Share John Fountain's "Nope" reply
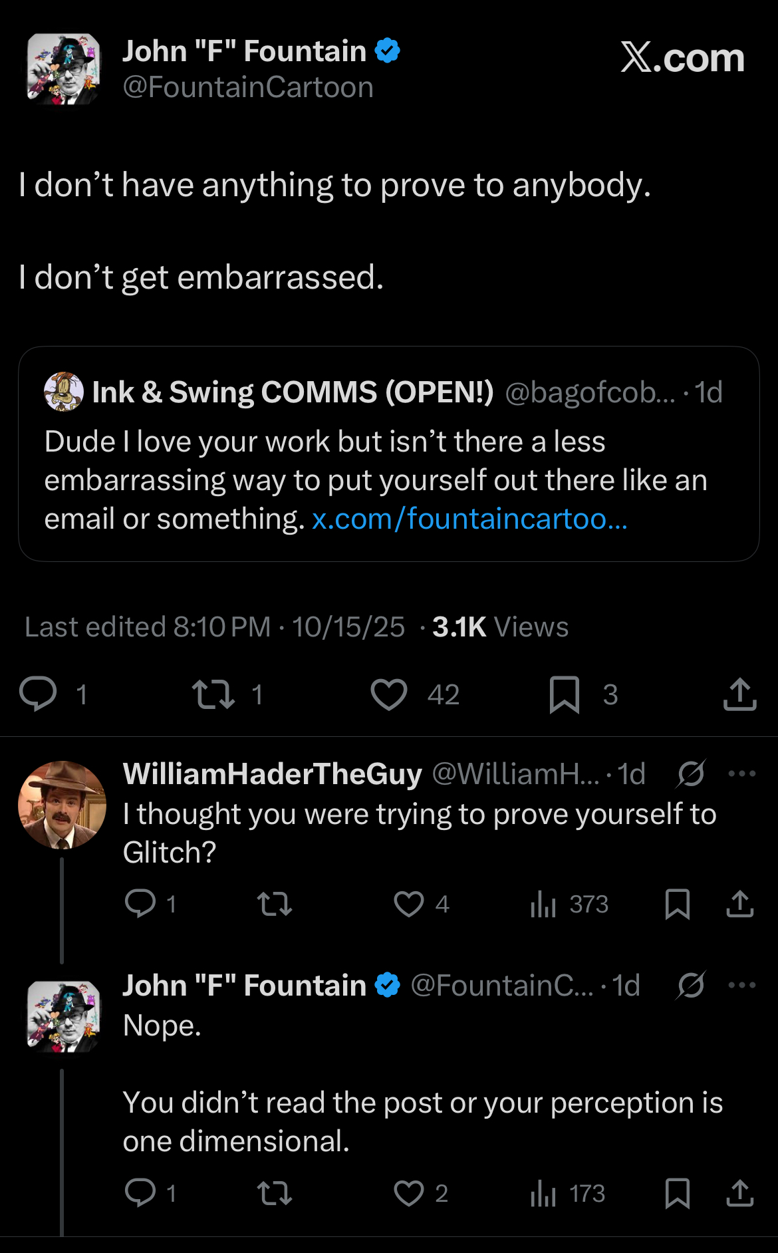 click(x=739, y=1193)
